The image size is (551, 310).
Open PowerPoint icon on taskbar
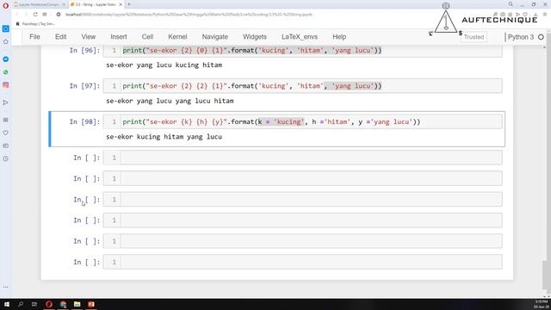coord(91,304)
